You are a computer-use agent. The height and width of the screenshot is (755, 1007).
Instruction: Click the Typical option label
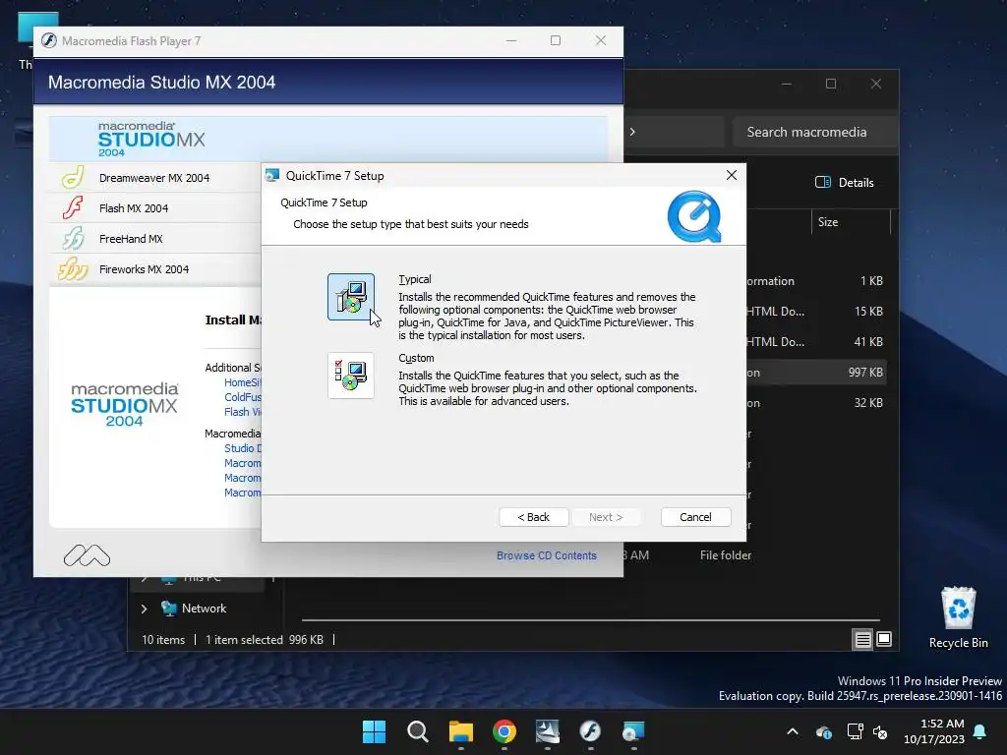[414, 279]
